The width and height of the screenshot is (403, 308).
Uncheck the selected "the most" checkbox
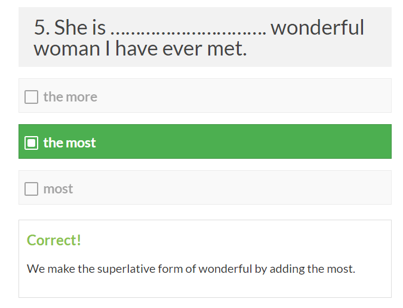pyautogui.click(x=31, y=143)
